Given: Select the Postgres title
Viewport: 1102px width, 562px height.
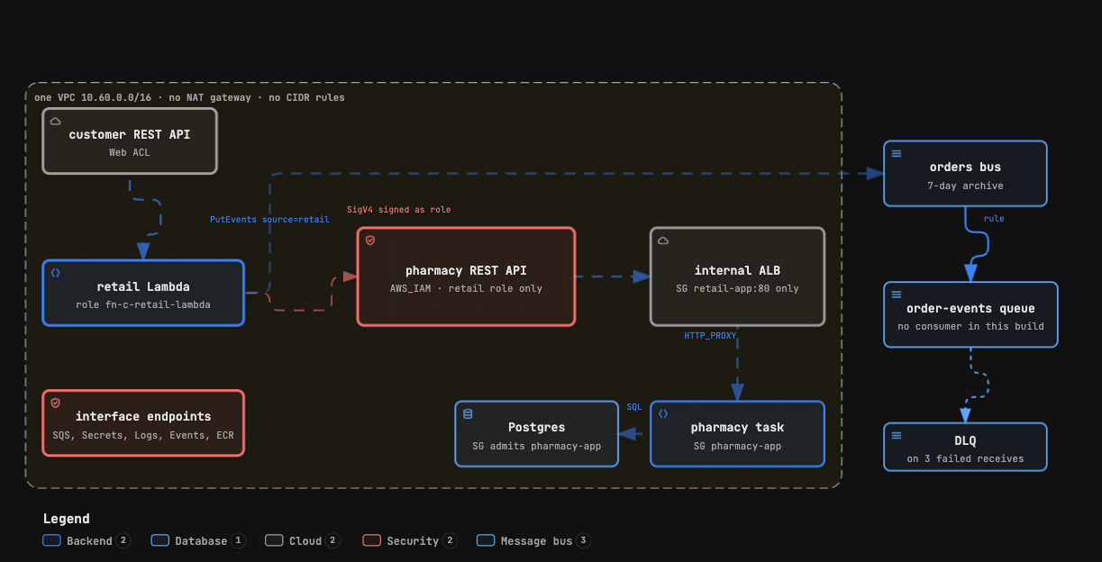Looking at the screenshot, I should [536, 427].
